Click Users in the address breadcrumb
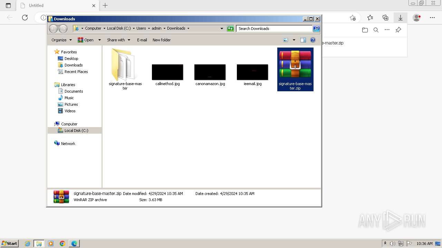The height and width of the screenshot is (248, 442). click(x=141, y=28)
